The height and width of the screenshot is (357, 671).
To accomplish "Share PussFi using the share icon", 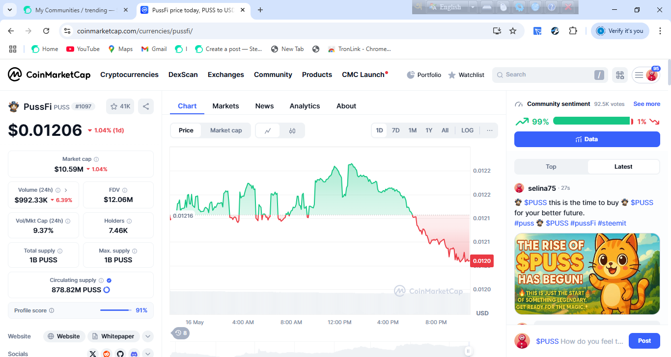I will (145, 106).
